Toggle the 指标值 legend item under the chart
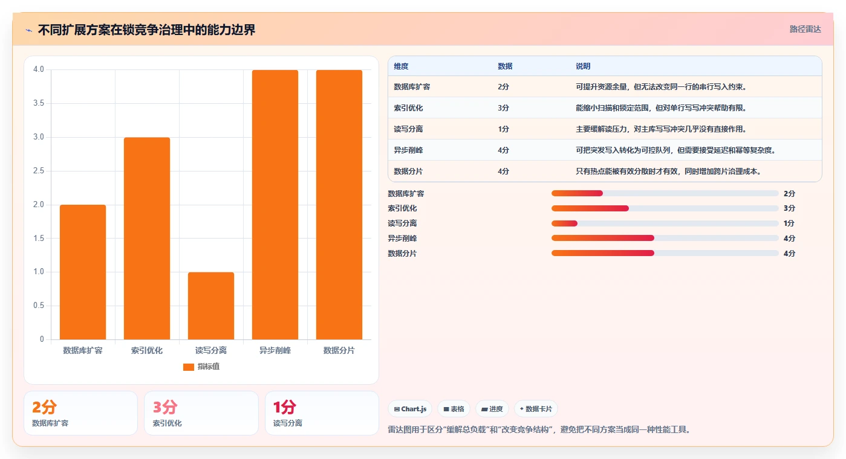Image resolution: width=846 pixels, height=459 pixels. click(x=201, y=367)
